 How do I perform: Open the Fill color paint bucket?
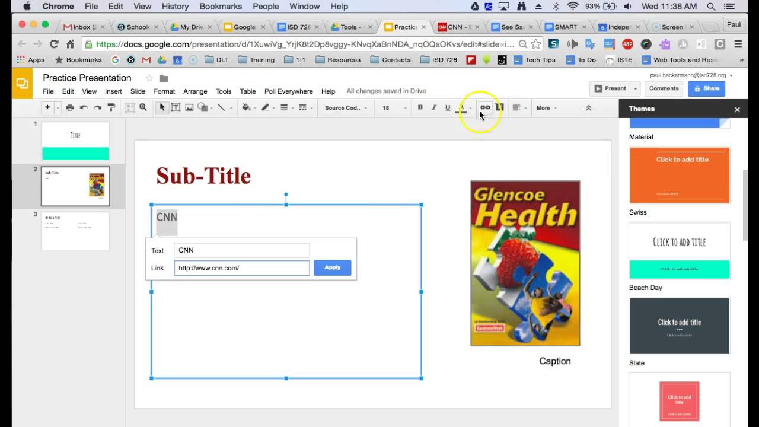(x=248, y=108)
